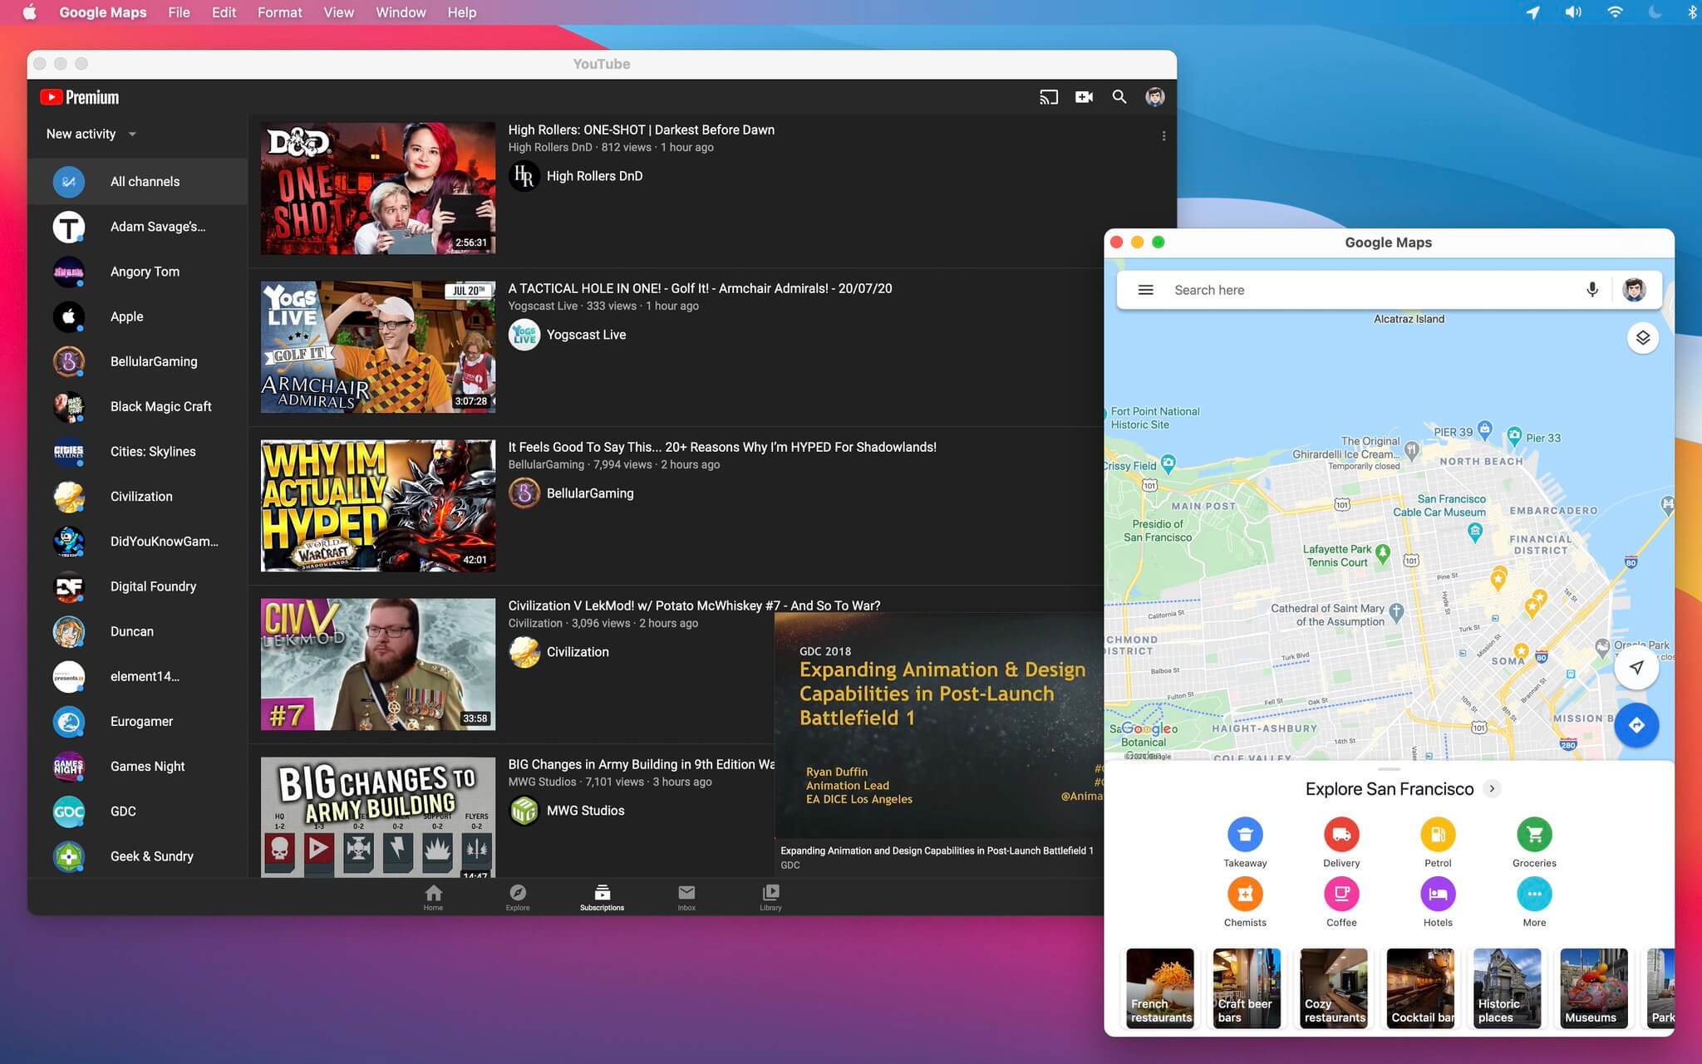Select the Takeaway category icon
This screenshot has width=1702, height=1064.
click(1245, 835)
